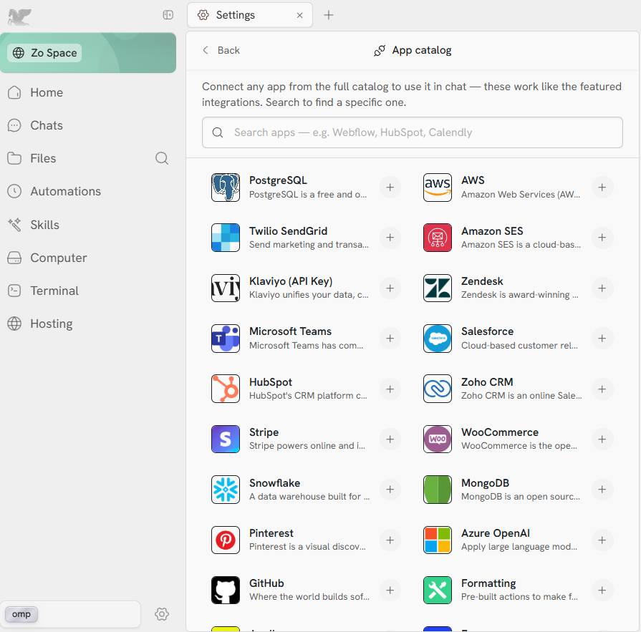Image resolution: width=641 pixels, height=632 pixels.
Task: Open a new tab with plus
Action: pos(329,15)
